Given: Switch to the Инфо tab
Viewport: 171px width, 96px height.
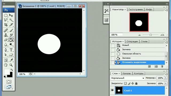Looking at the screenshot, I should [x=149, y=10].
